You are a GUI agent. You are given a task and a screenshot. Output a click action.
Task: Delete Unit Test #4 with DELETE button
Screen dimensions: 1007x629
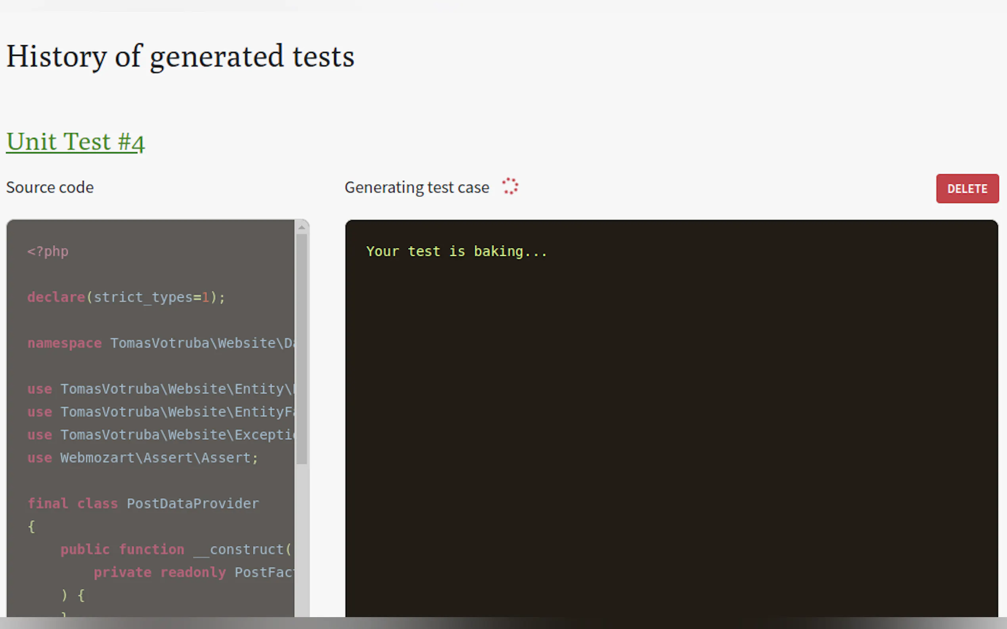tap(967, 189)
